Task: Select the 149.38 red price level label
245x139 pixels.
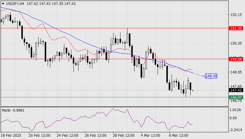Action: [x=236, y=59]
